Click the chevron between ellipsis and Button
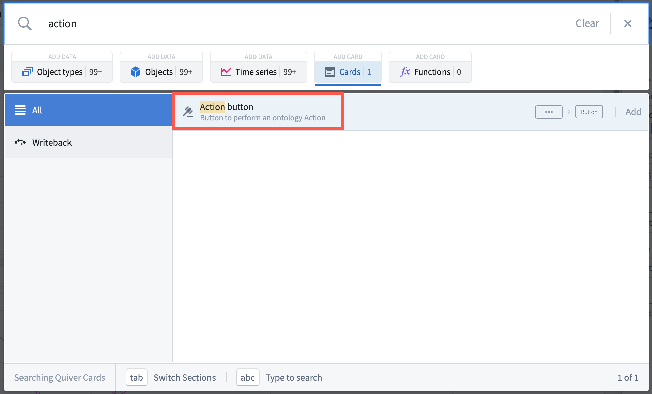 tap(569, 112)
